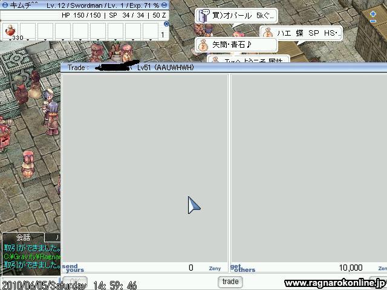Screen dimensions: 387x290
Task: Expand the arrow below the potion slot
Action: point(10,39)
